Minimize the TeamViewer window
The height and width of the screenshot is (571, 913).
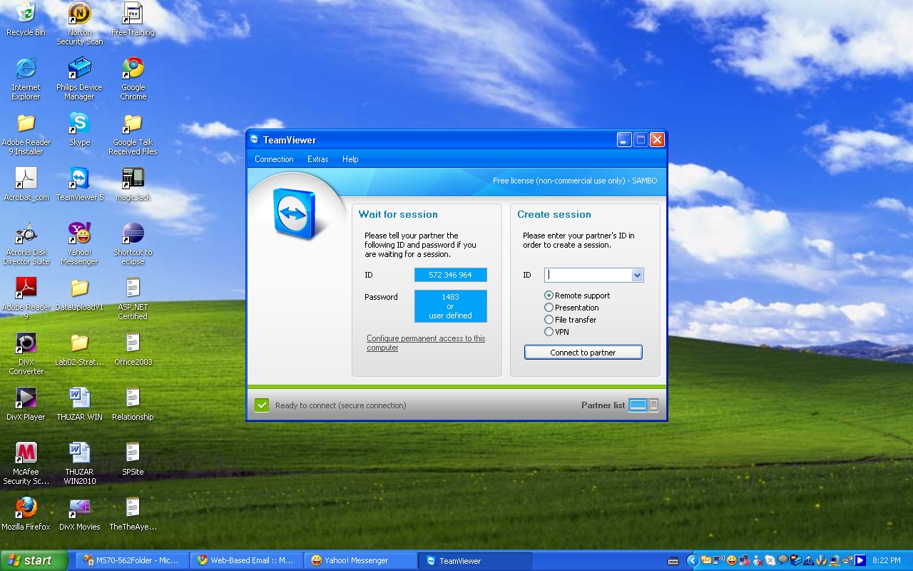[x=624, y=140]
